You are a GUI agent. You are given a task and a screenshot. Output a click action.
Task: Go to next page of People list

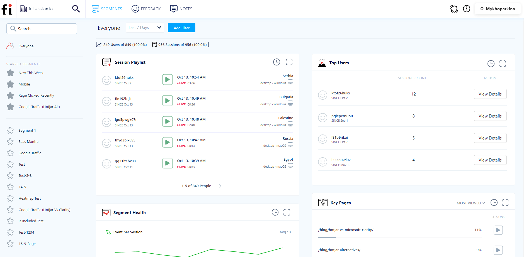(220, 186)
